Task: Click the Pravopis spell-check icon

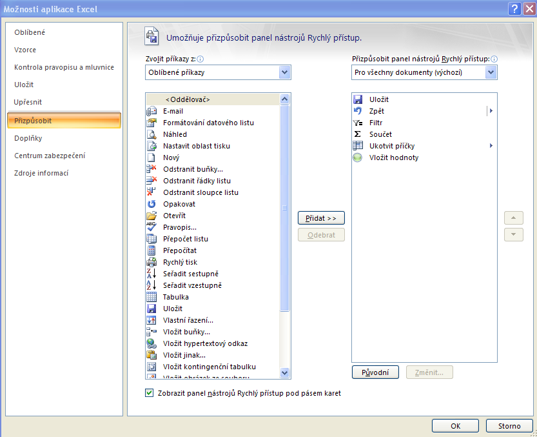Action: coord(151,227)
